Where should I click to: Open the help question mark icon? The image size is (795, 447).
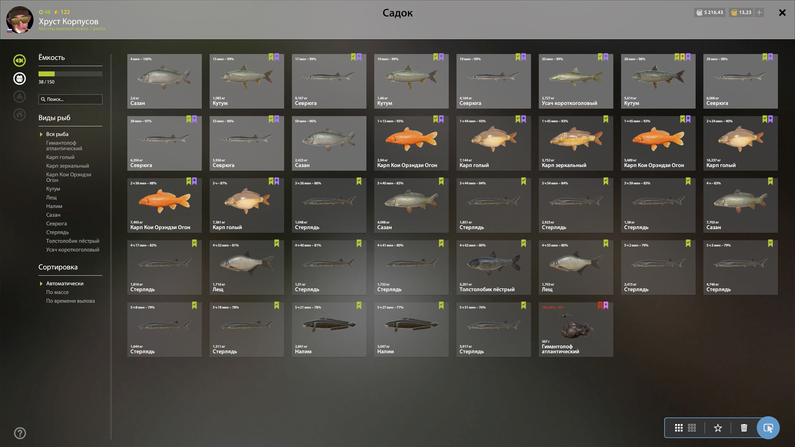(x=20, y=433)
